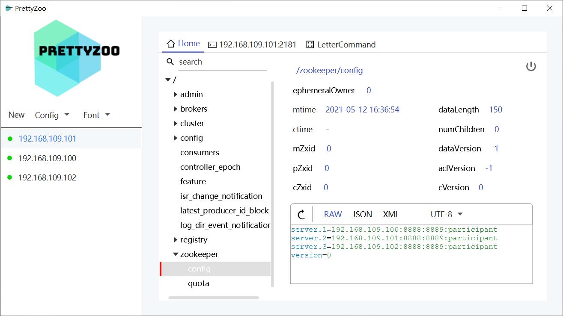Open the LetterCommand tab

coord(341,44)
